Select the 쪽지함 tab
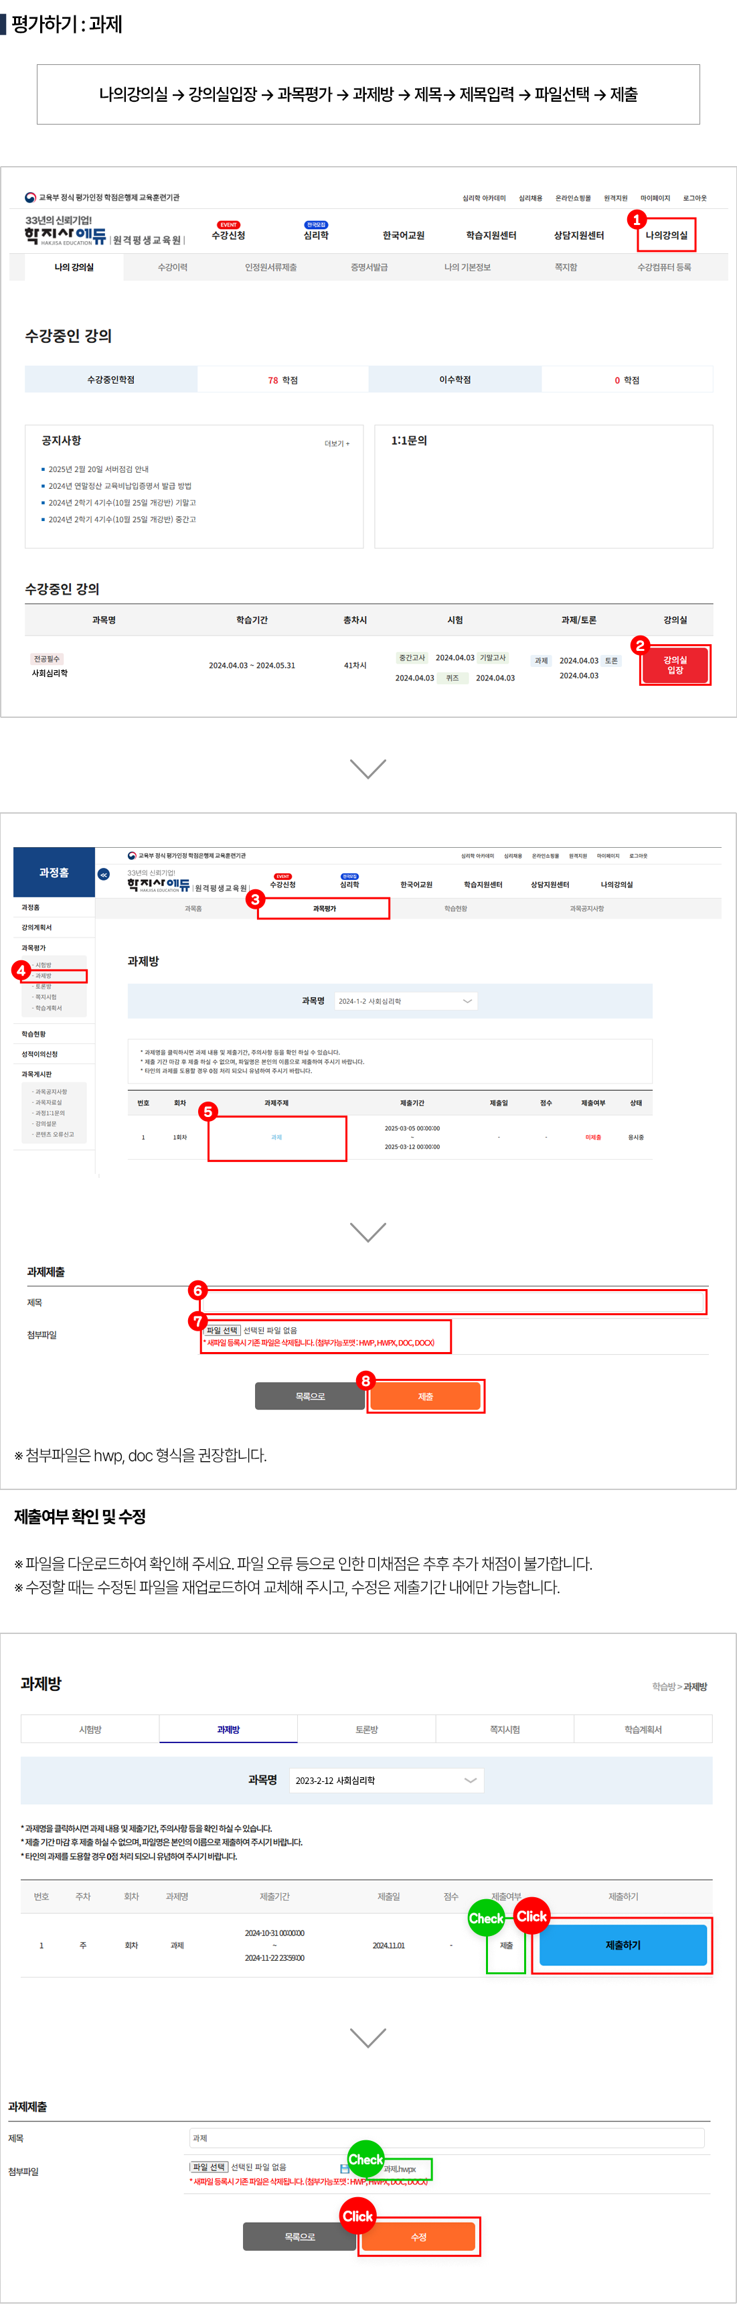Viewport: 737px width, 2307px height. coord(566,267)
